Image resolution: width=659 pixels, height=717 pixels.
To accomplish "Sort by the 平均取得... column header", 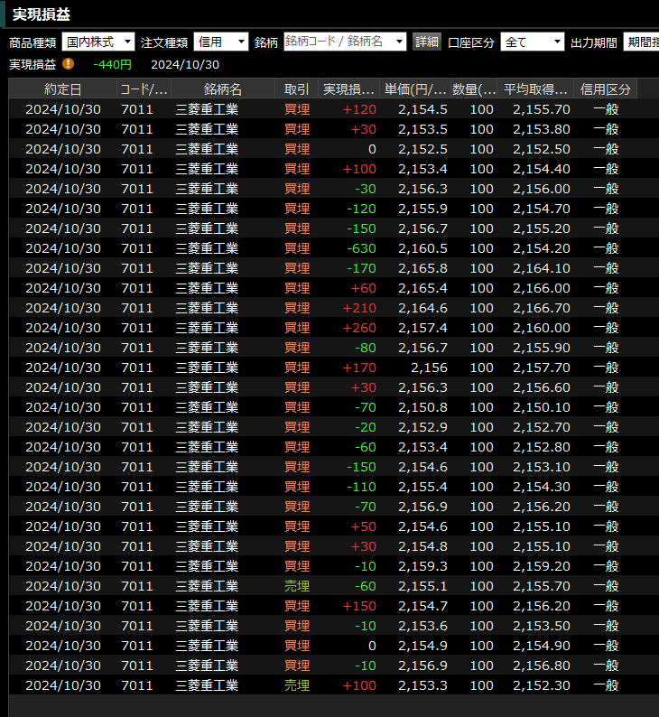I will [535, 88].
